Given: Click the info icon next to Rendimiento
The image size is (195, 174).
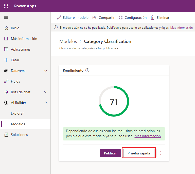Looking at the screenshot, I should tap(87, 70).
